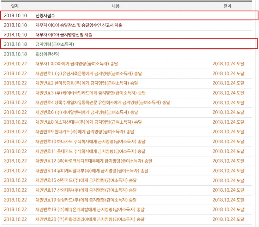Click 2018.10.24 도달 result for 케이비국민카드 row
Image resolution: width=259 pixels, height=227 pixels.
coord(228,93)
